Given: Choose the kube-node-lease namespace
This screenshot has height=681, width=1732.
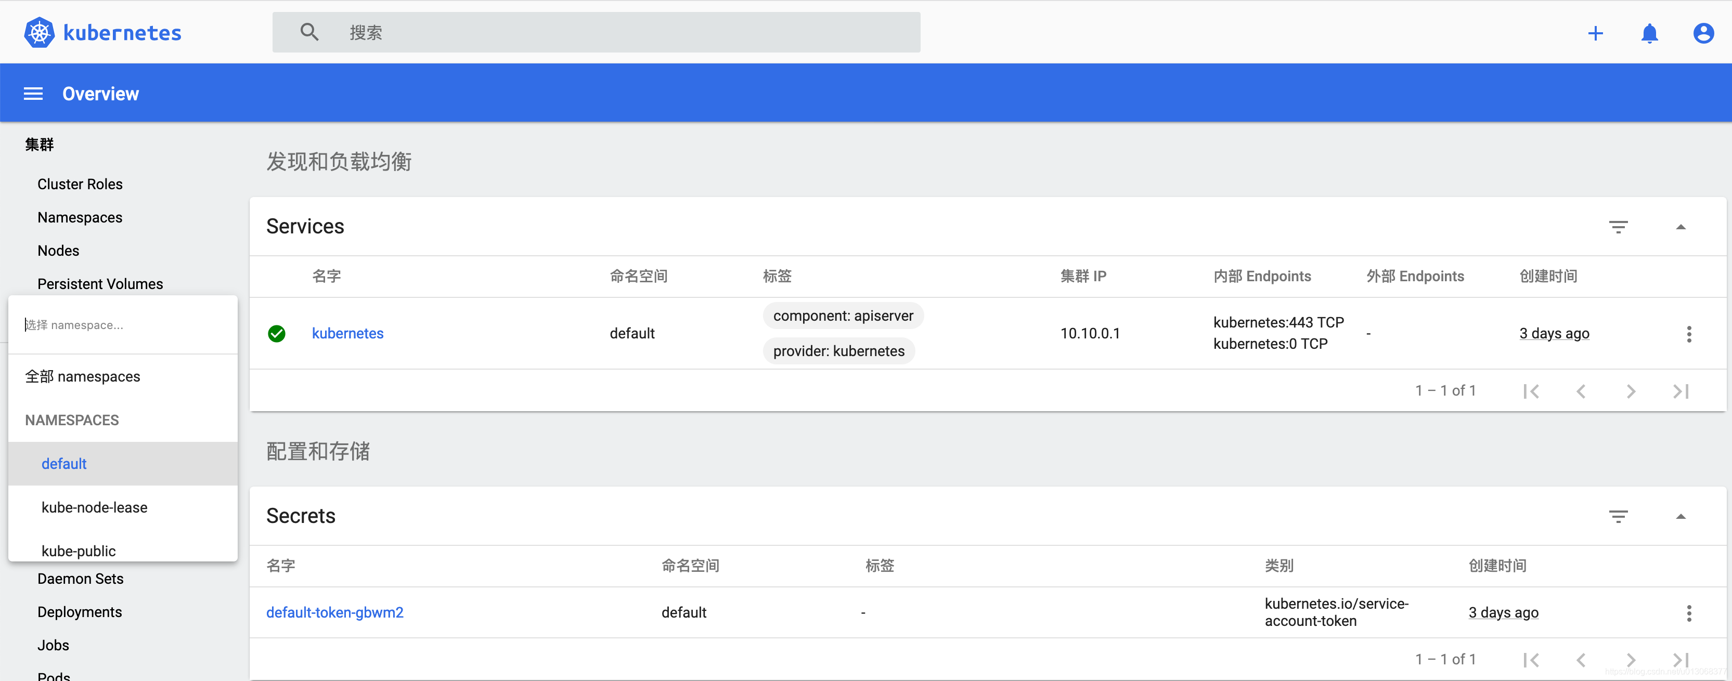Looking at the screenshot, I should [x=94, y=507].
